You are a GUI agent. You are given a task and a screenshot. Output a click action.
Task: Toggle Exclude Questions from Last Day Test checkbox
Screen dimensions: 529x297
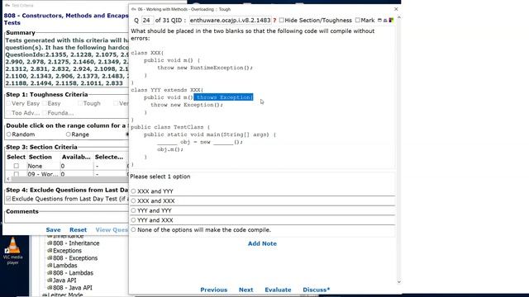[x=8, y=199]
